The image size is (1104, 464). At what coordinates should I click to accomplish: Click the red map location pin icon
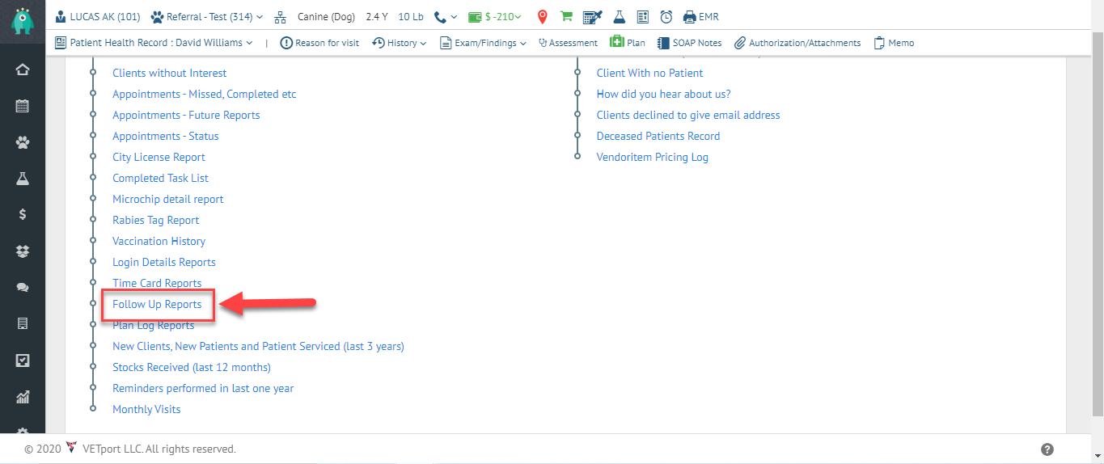[x=542, y=16]
